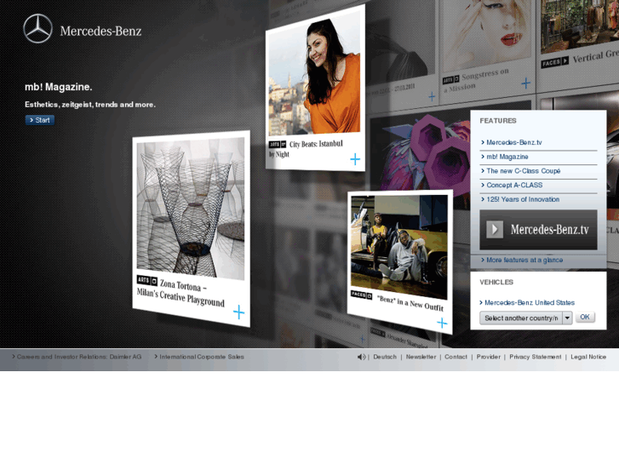Click the Mercedes-Benz wordmark text
The width and height of the screenshot is (619, 464).
coord(100,31)
